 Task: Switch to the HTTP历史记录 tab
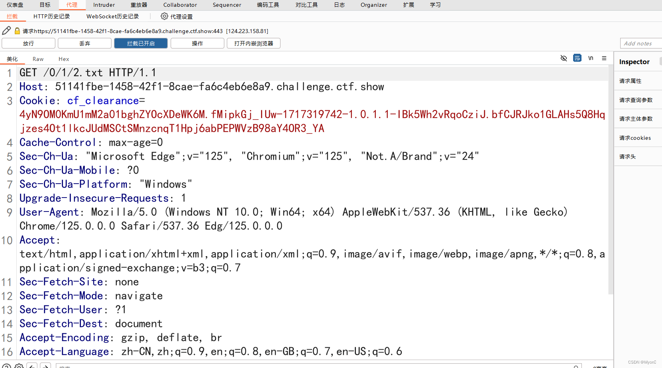click(51, 16)
